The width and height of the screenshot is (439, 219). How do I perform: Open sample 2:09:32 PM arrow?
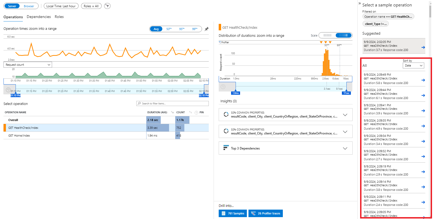pyautogui.click(x=423, y=156)
